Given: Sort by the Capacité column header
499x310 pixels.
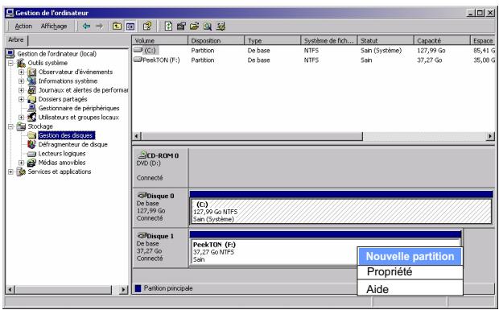Looking at the screenshot, I should click(x=442, y=41).
